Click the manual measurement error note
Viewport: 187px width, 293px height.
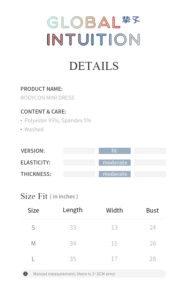coord(74,274)
